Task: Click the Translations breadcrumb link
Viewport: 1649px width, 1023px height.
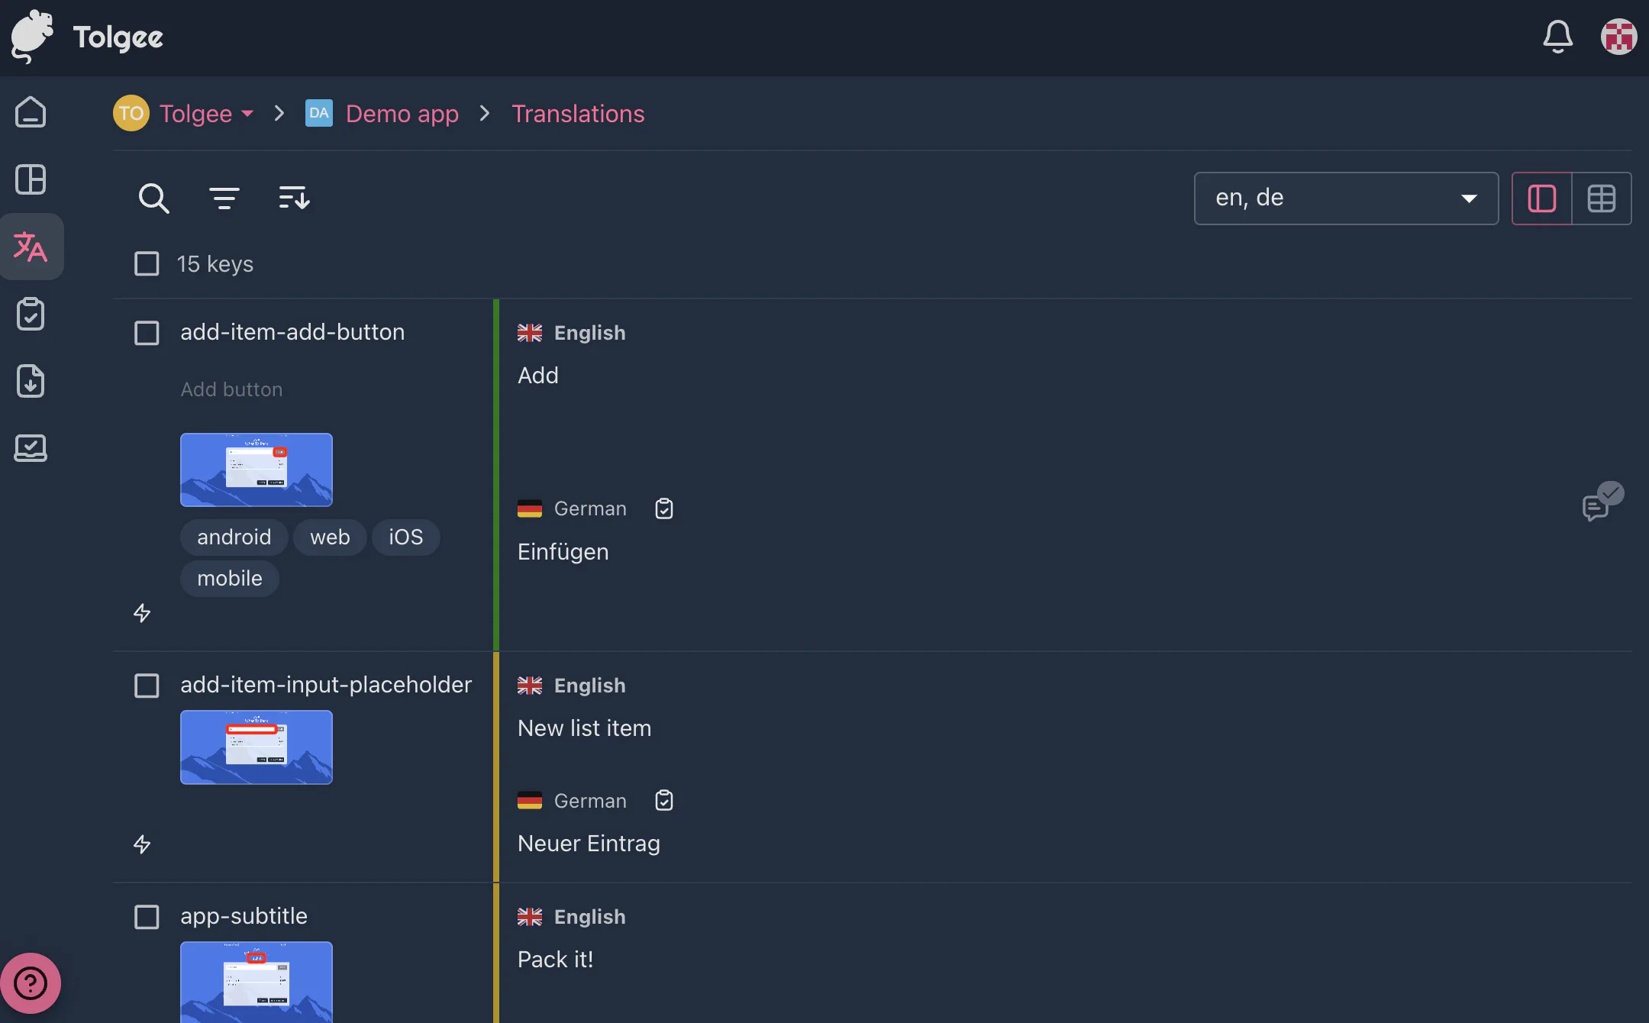Action: [578, 114]
